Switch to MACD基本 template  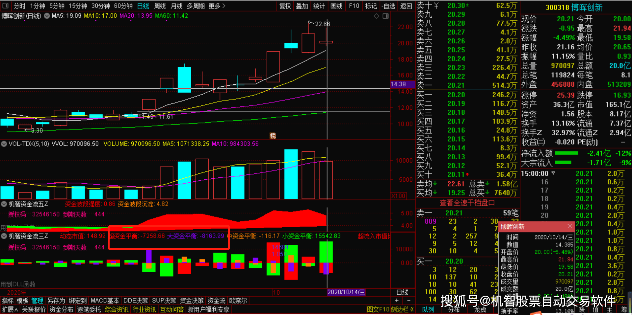[105, 301]
